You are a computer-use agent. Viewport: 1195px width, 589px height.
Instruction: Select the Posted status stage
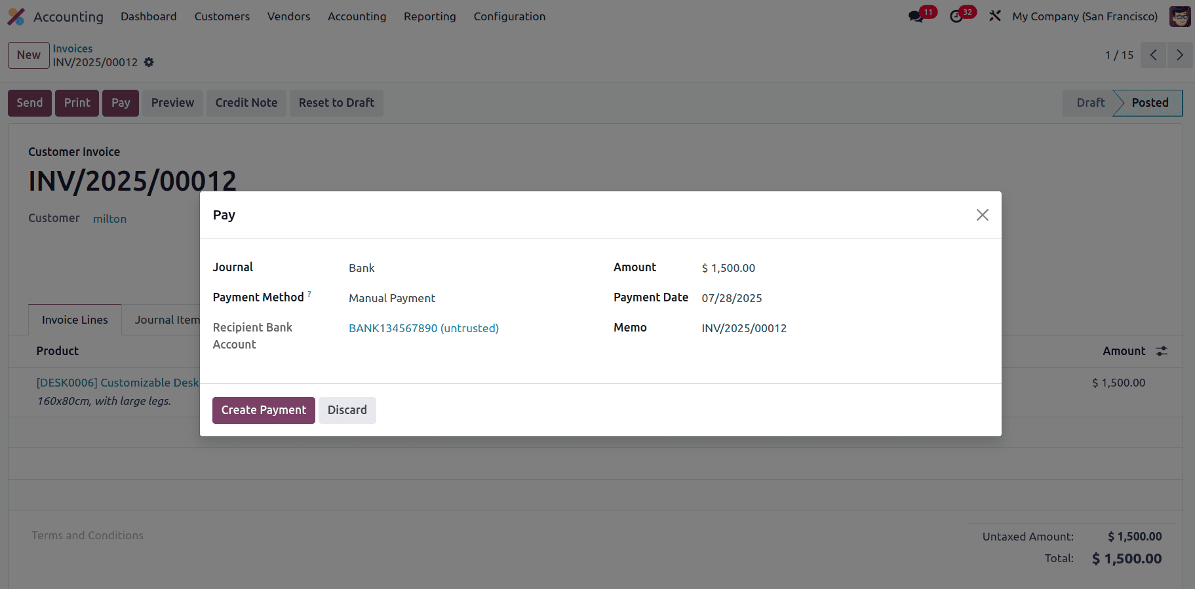tap(1150, 103)
